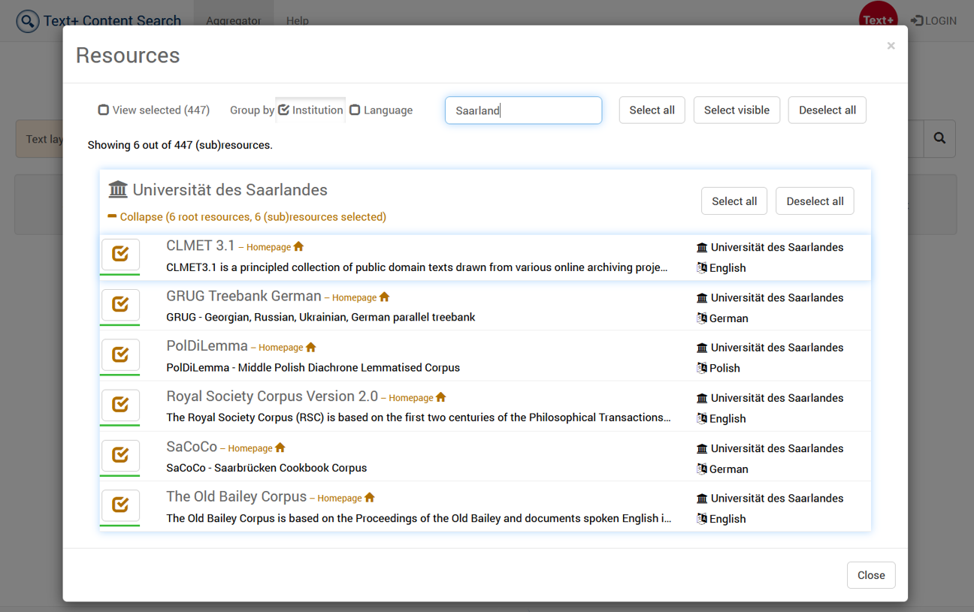Click the institution icon beside Universität des Saarlandes header
This screenshot has height=612, width=974.
[x=117, y=189]
